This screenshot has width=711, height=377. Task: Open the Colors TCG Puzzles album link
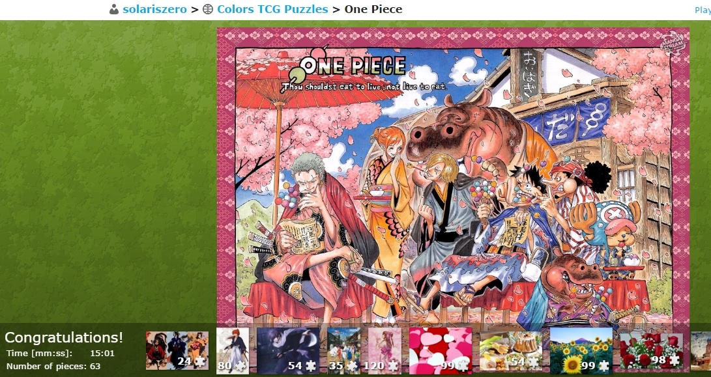click(x=272, y=9)
